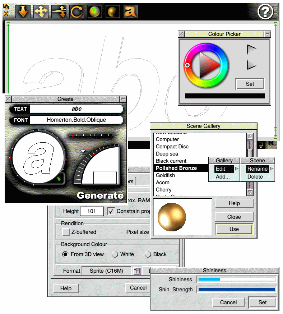This screenshot has width=283, height=314.
Task: Click the lower triangle in Colour Picker
Action: (251, 65)
